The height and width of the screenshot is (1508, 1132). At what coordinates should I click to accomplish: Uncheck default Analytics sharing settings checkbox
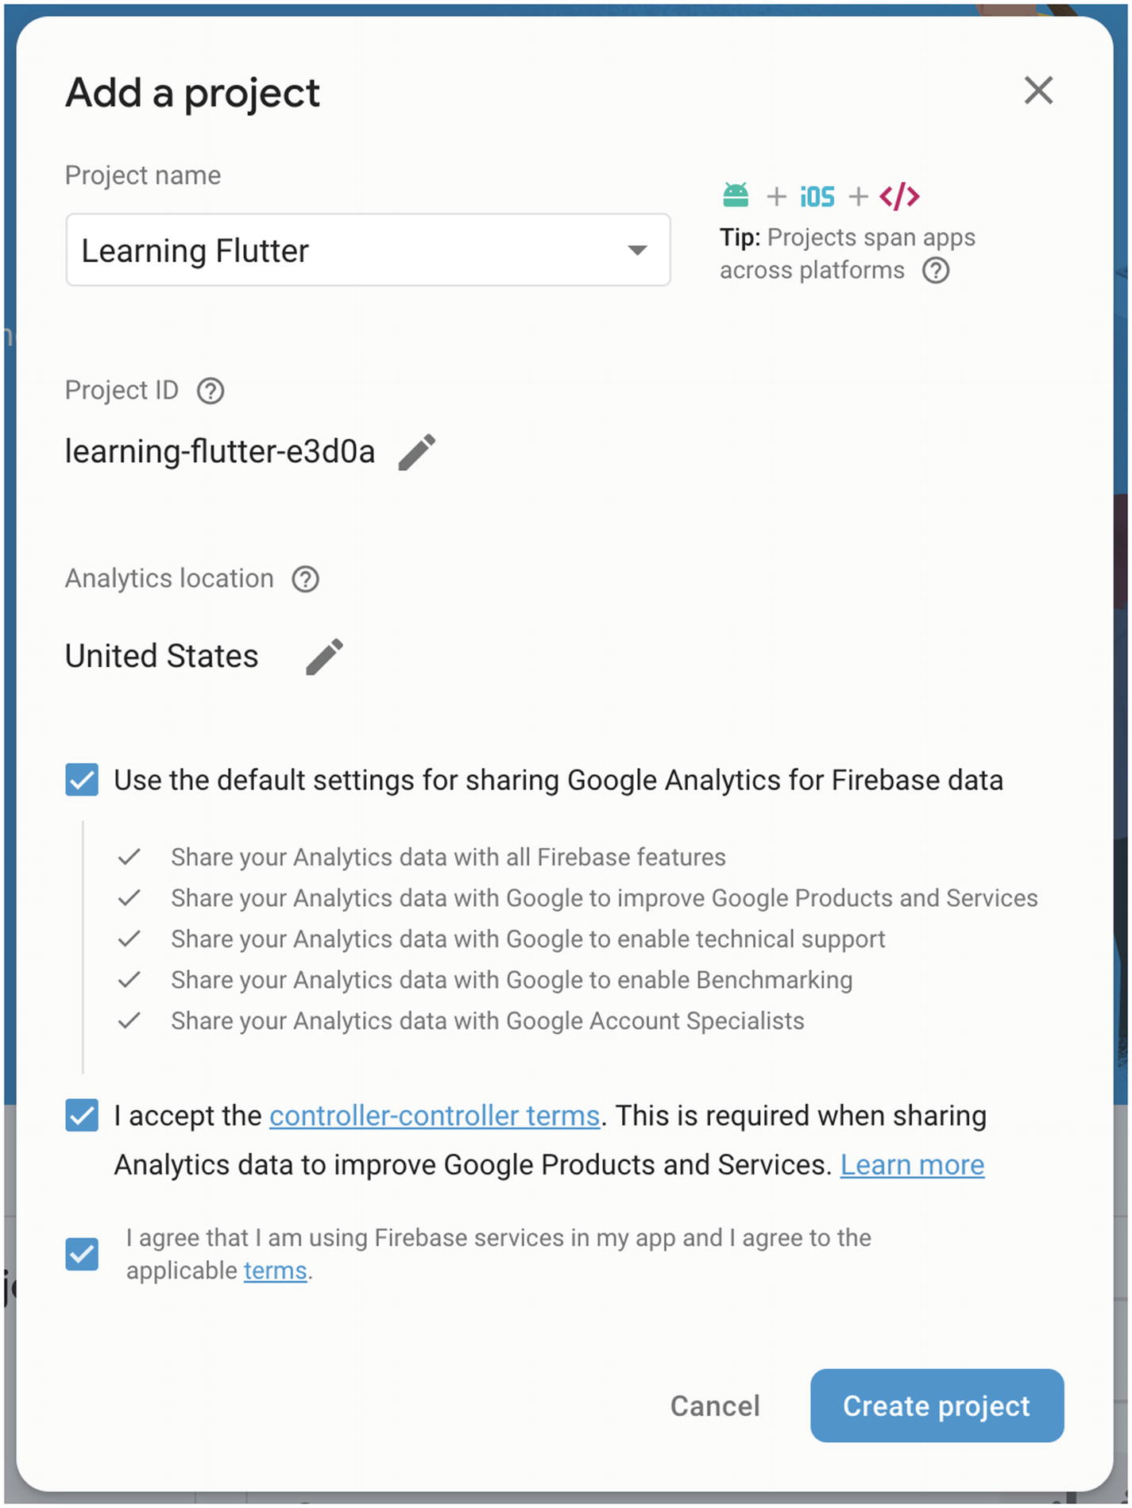coord(82,780)
